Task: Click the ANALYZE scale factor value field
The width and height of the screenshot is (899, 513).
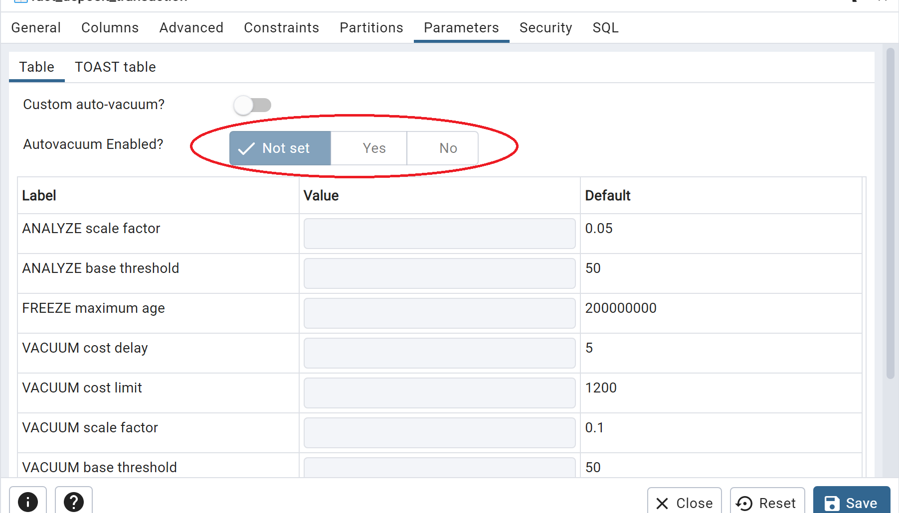Action: point(439,233)
